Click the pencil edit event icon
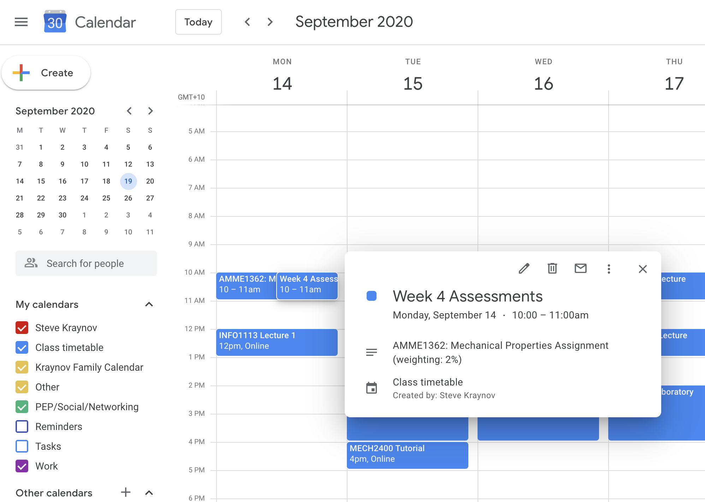705x502 pixels. tap(524, 269)
